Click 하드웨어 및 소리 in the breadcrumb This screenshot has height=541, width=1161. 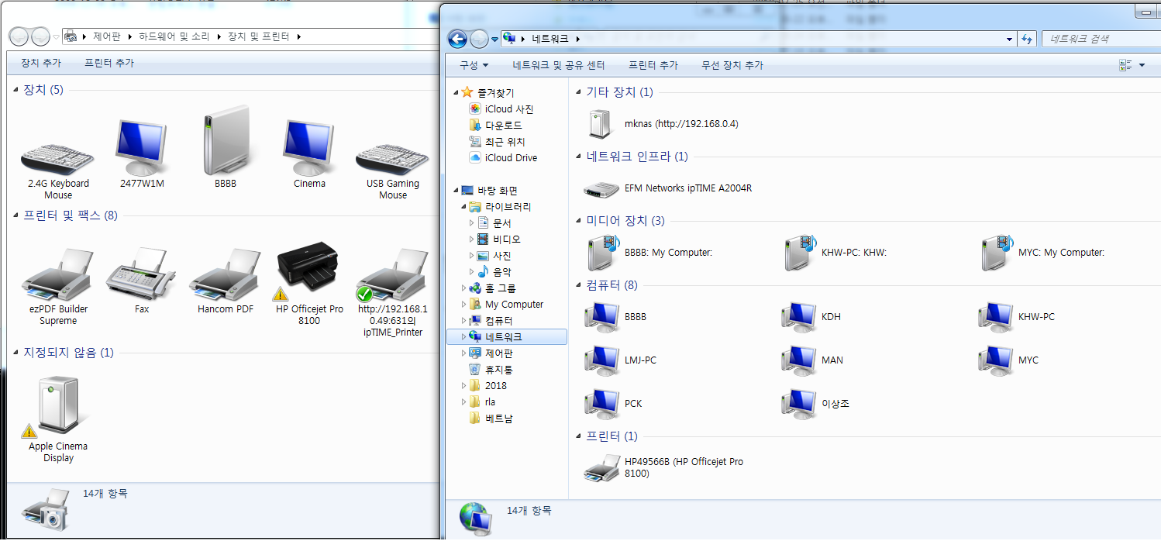click(x=175, y=36)
